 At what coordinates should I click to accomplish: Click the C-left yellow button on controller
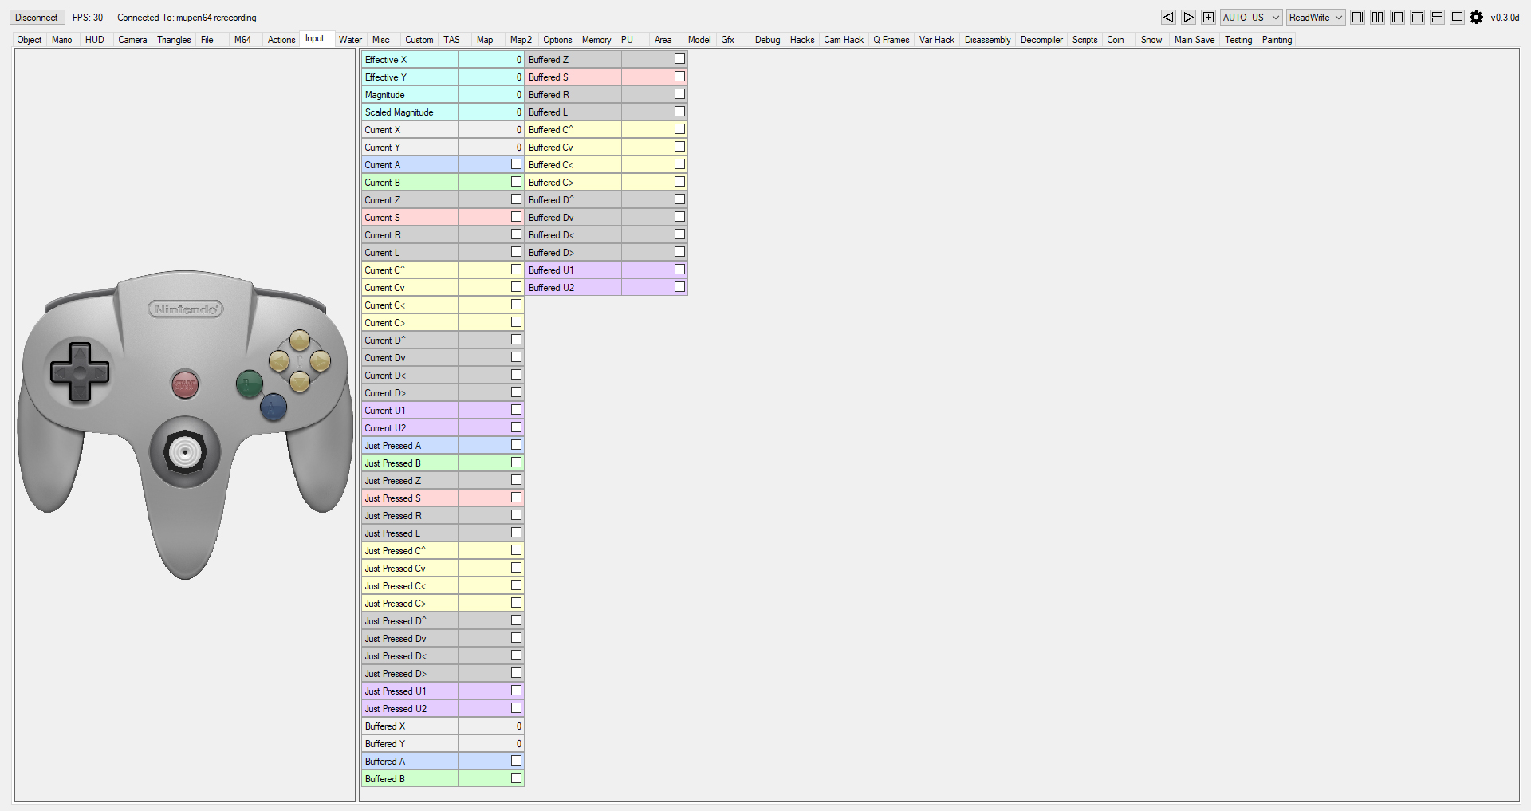tap(279, 361)
